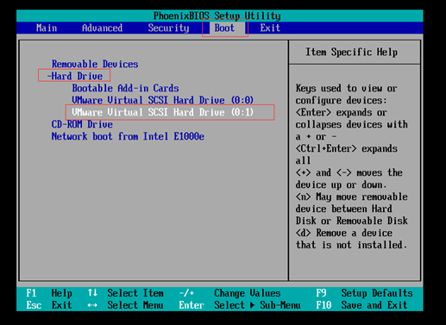The width and height of the screenshot is (446, 325).
Task: Click the F1 Help key hint
Action: 49,293
